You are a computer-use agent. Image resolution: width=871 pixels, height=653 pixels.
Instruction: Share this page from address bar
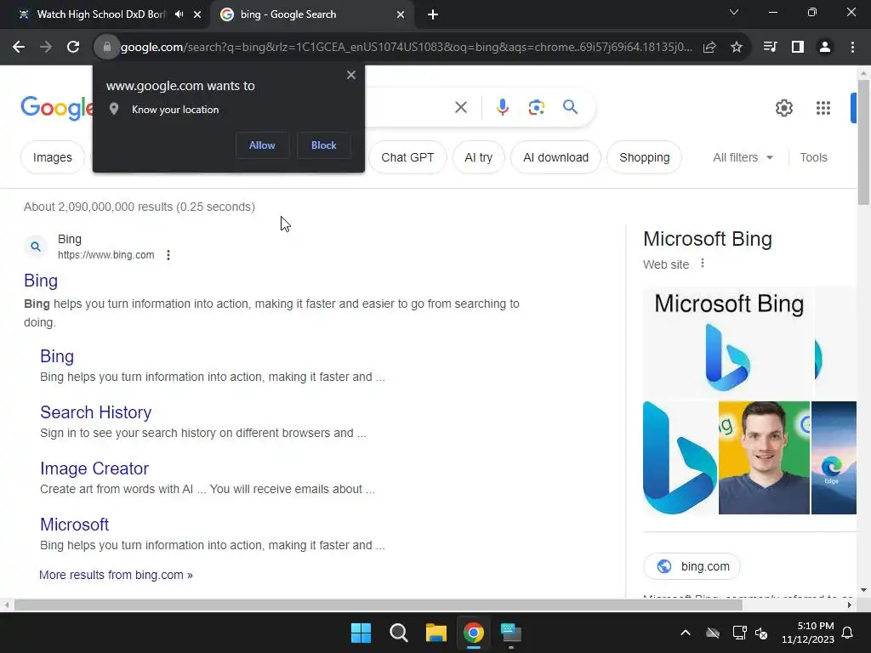(x=709, y=48)
